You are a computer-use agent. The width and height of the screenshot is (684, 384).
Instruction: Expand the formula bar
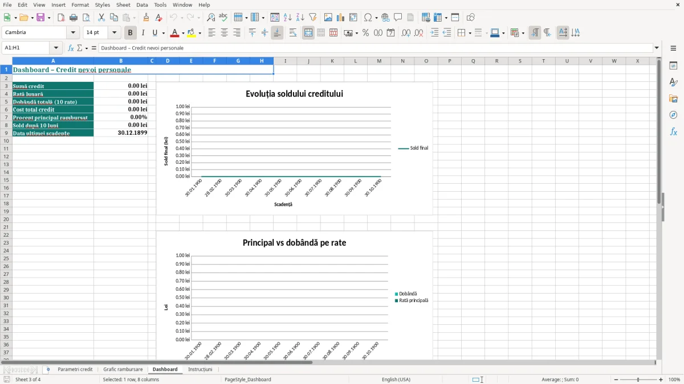657,48
